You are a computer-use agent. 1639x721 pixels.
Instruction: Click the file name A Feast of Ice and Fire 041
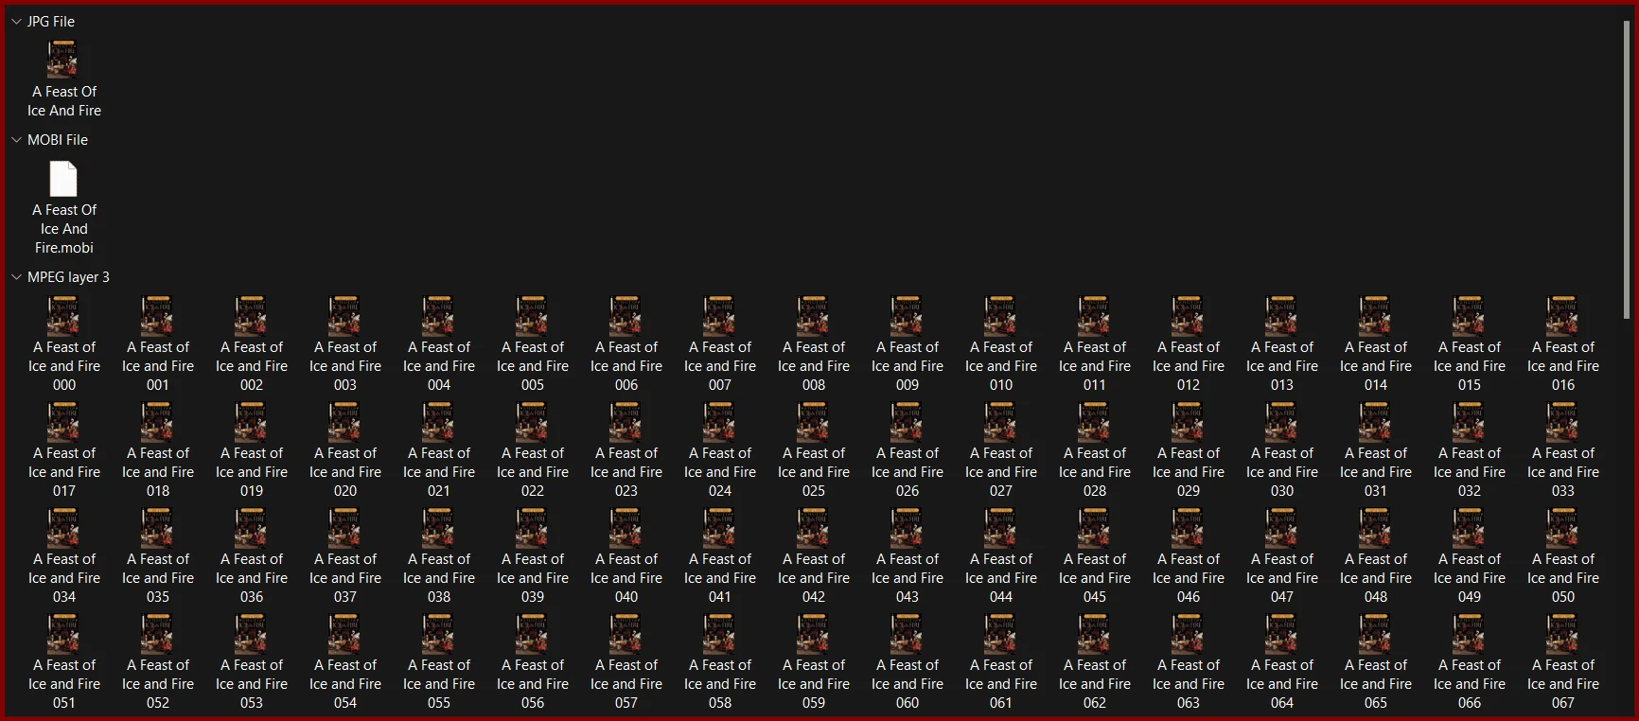(x=720, y=578)
